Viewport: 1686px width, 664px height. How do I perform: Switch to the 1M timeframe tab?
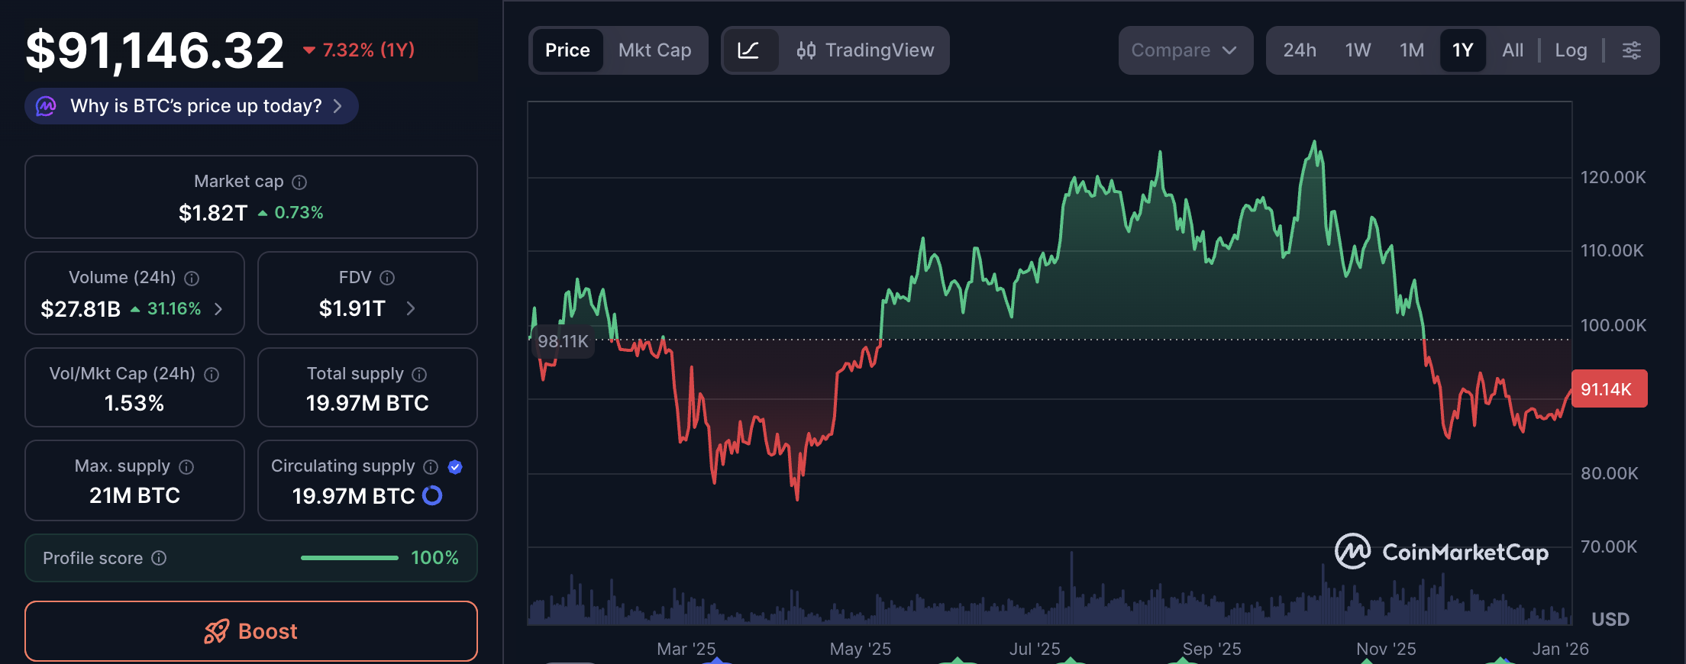pyautogui.click(x=1412, y=50)
